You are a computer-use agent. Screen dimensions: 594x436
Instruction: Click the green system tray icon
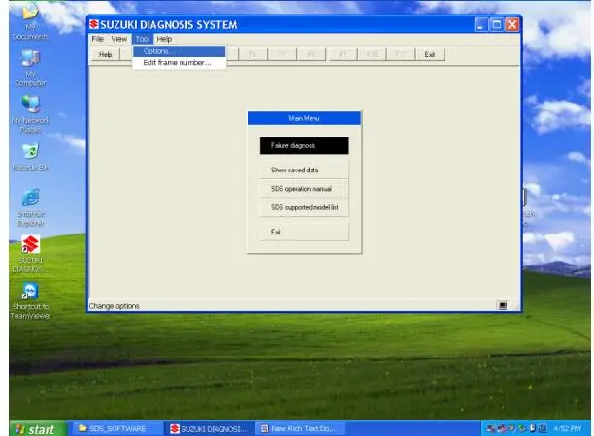[522, 428]
